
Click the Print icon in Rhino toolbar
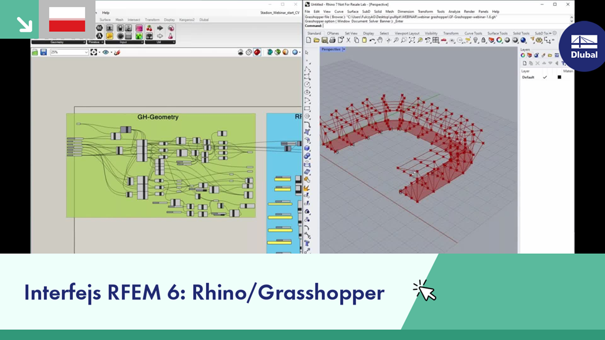332,40
